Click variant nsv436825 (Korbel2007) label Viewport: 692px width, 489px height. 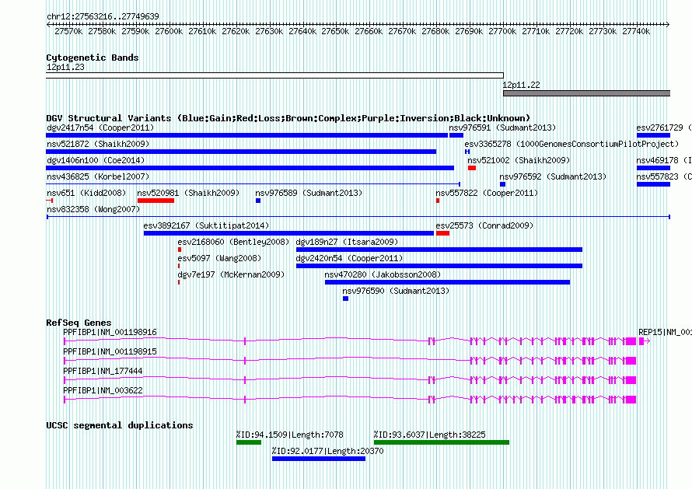point(98,176)
